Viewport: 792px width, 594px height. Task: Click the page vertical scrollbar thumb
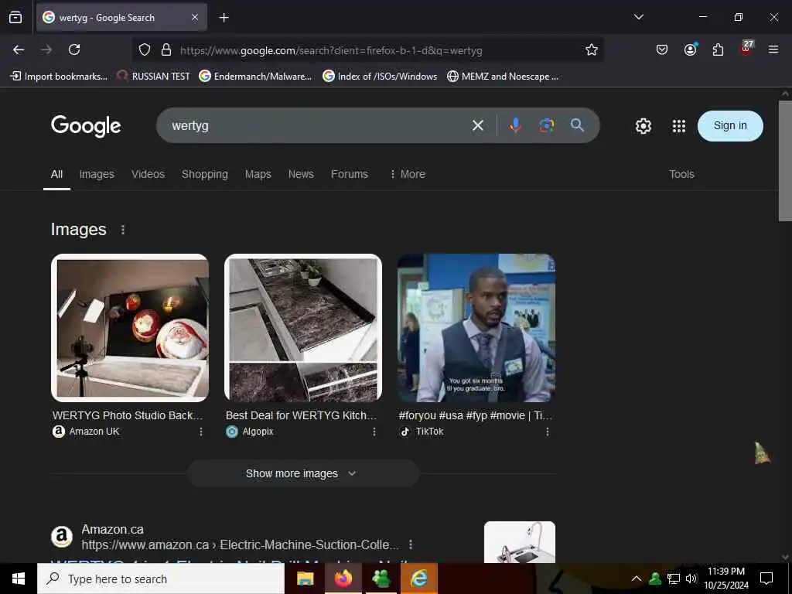[x=785, y=161]
